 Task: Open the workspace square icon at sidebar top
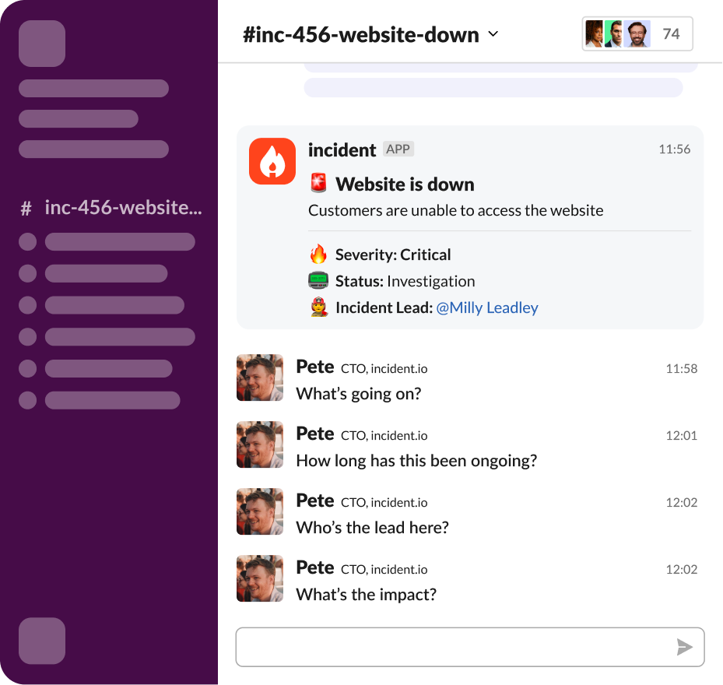42,44
